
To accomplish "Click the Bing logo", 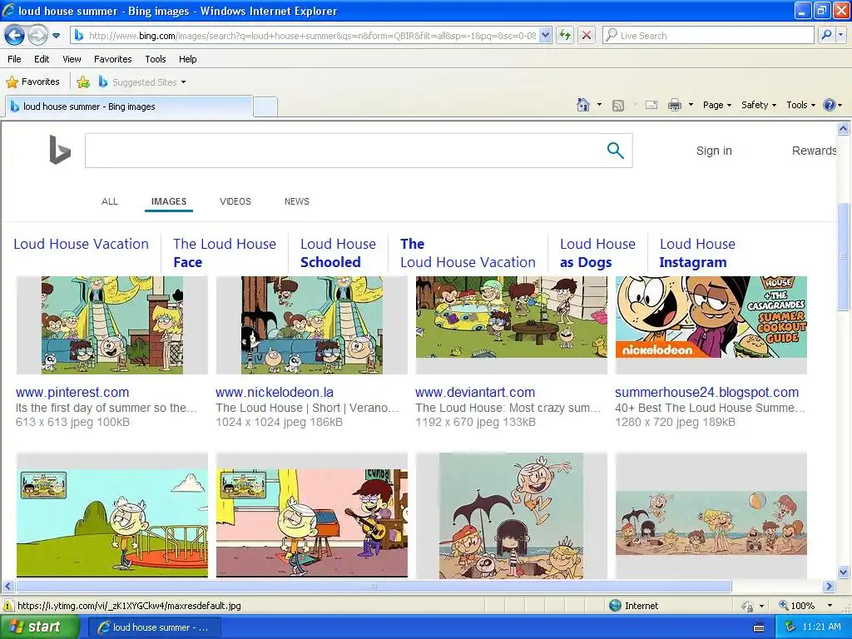I will (x=60, y=150).
